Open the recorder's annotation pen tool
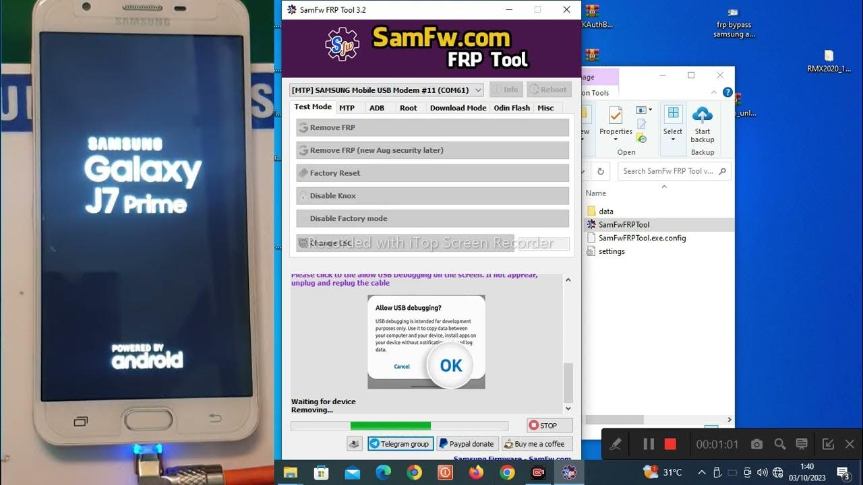 (x=615, y=444)
